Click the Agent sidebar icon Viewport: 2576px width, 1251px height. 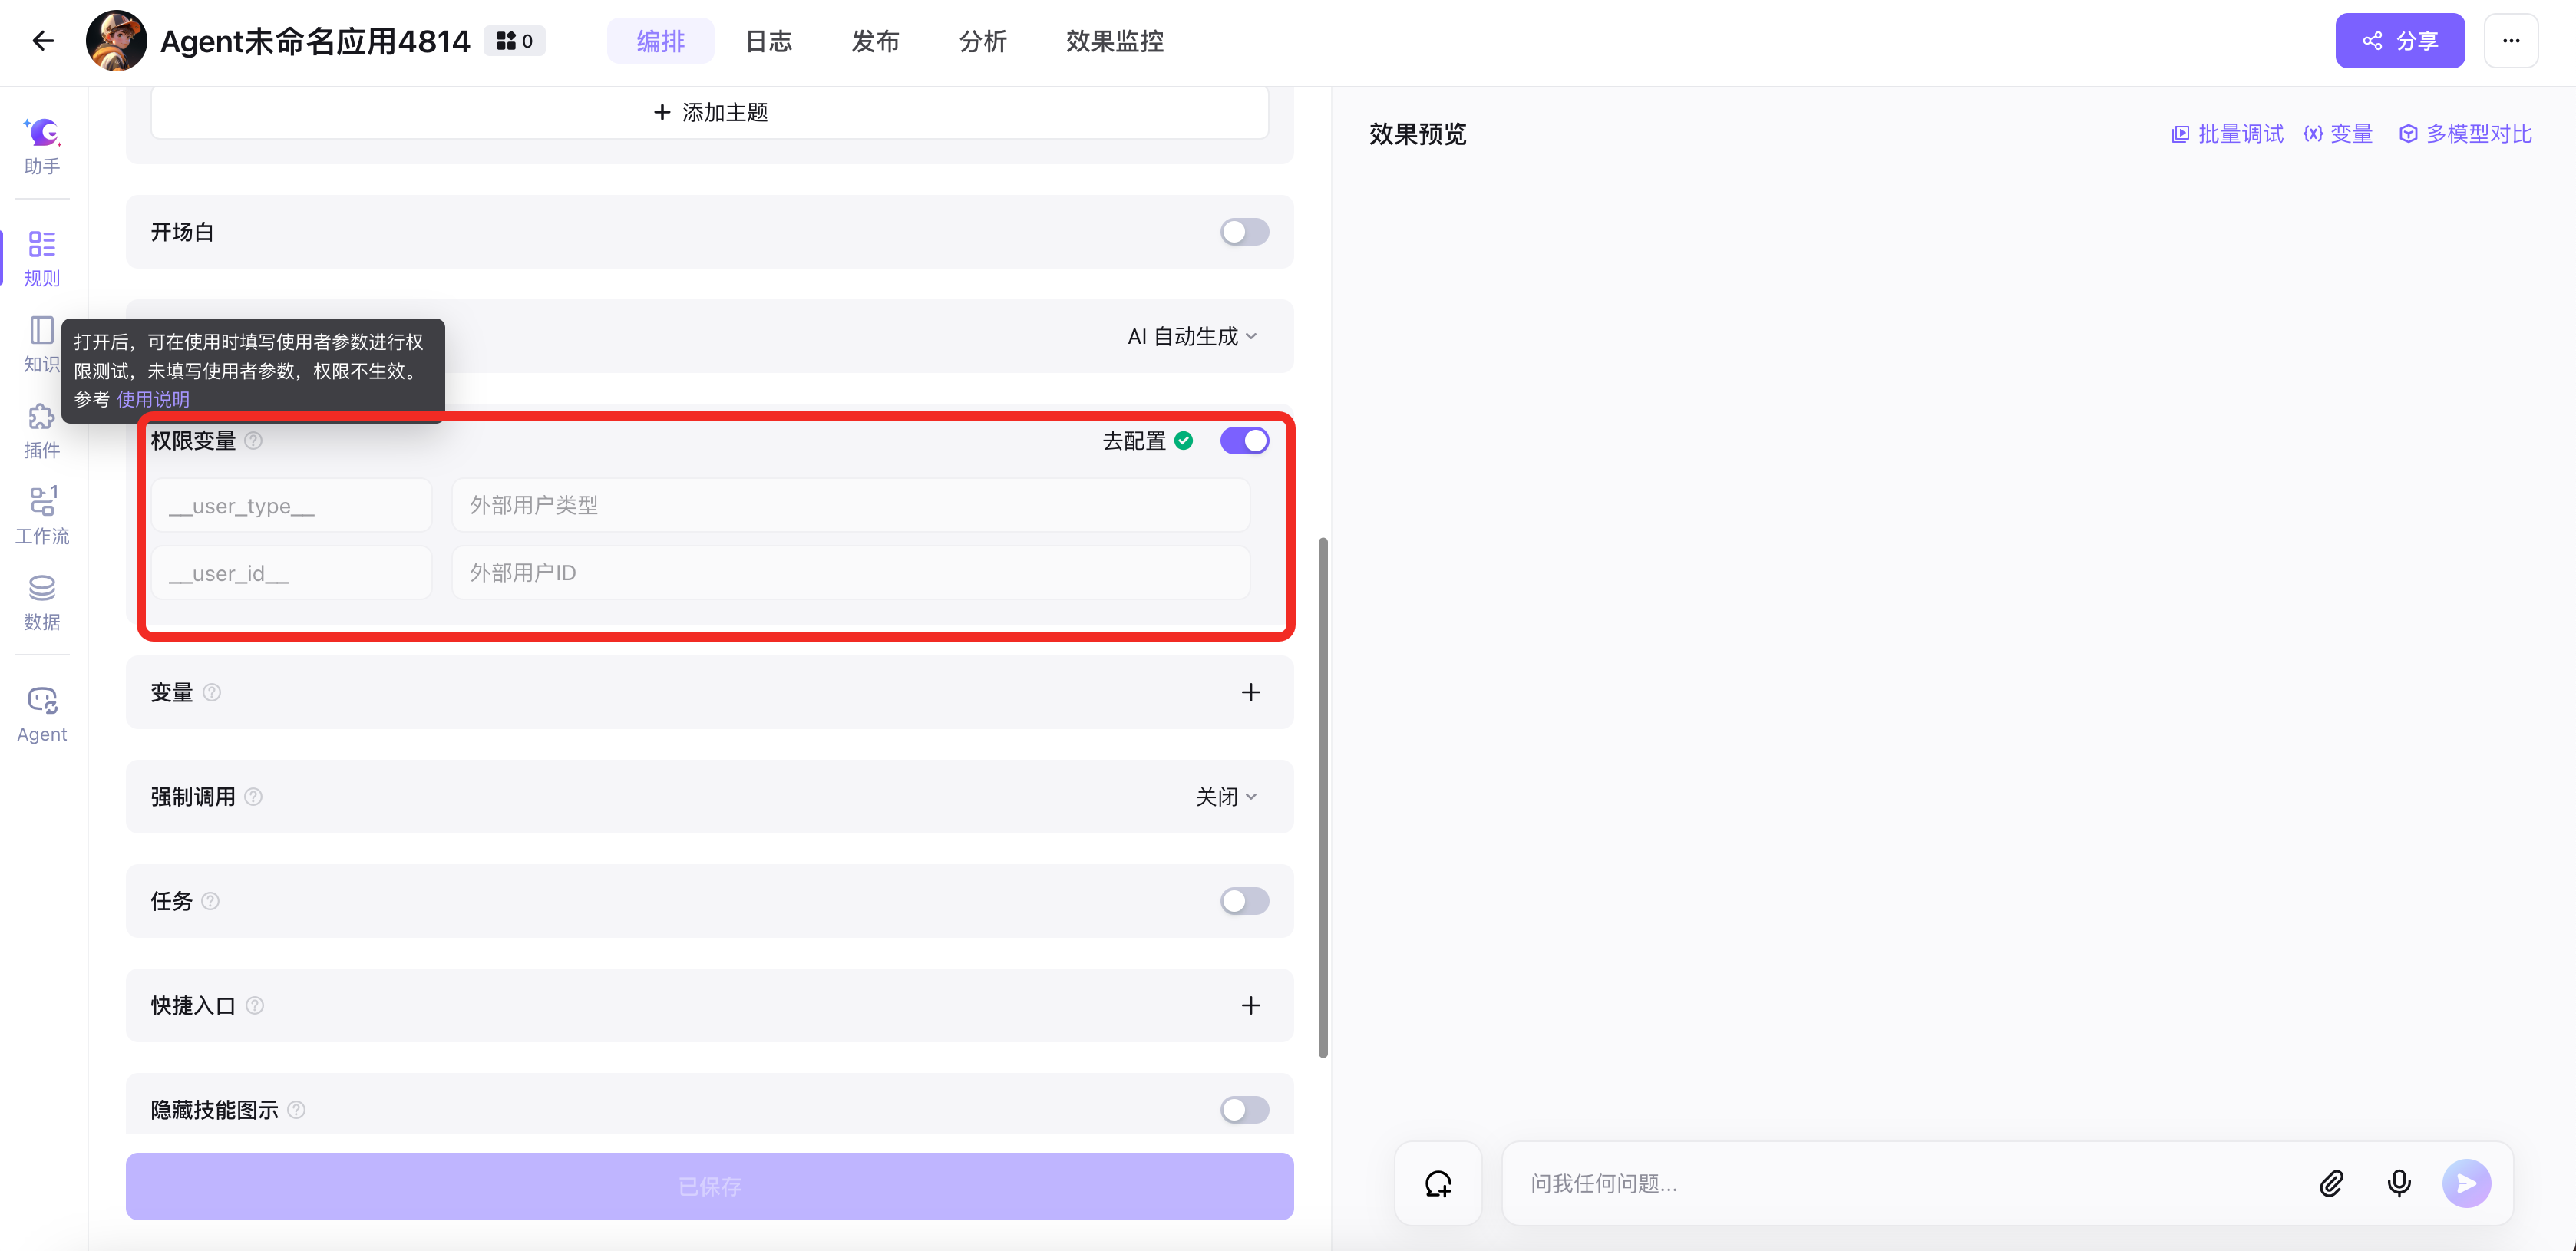(x=42, y=714)
